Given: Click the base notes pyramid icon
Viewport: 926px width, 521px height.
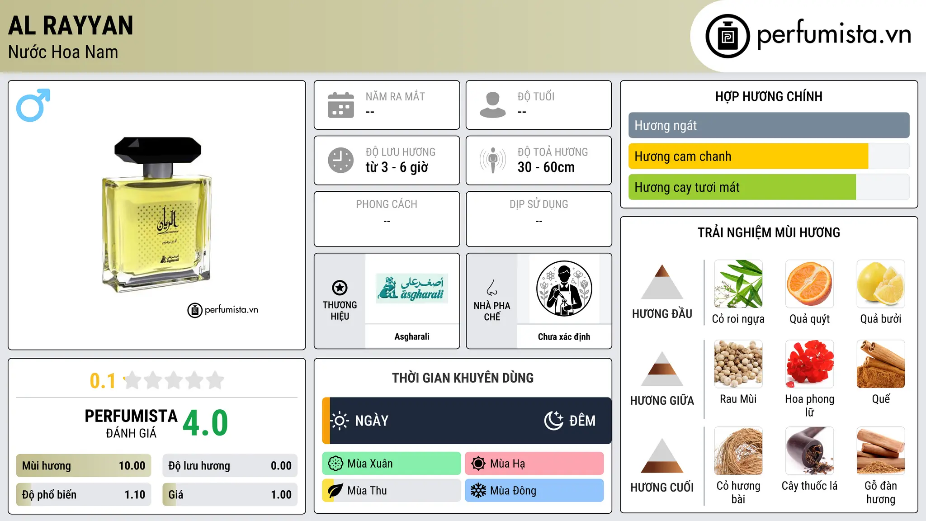Looking at the screenshot, I should tap(662, 456).
